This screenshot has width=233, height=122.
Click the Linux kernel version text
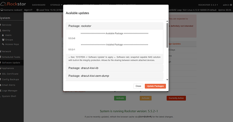tap(202, 10)
